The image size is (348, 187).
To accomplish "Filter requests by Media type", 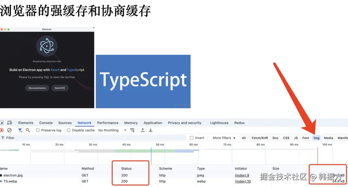I will click(328, 138).
